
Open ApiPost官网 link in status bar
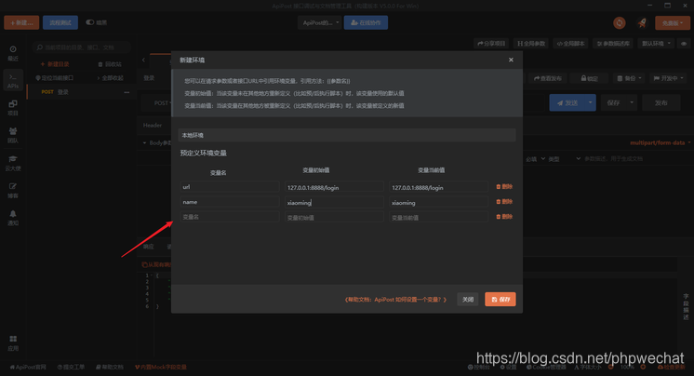click(x=28, y=367)
